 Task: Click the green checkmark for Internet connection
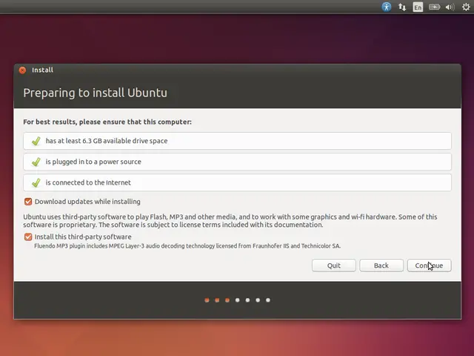(x=36, y=182)
